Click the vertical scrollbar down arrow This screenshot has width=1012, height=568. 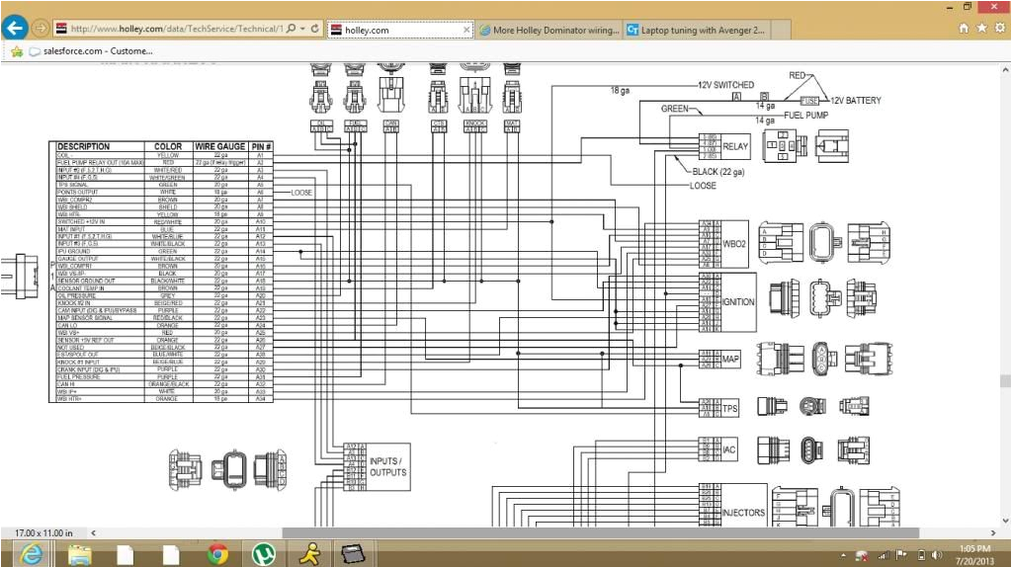(x=1005, y=519)
